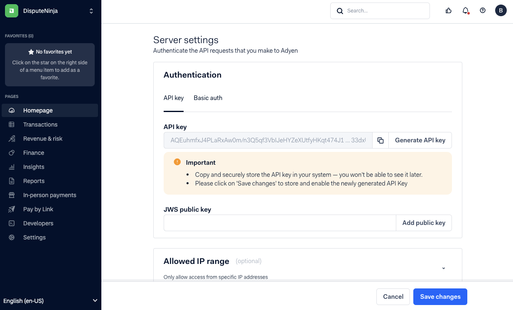Click the Revenue & risk chart icon
The width and height of the screenshot is (513, 310).
pyautogui.click(x=12, y=139)
